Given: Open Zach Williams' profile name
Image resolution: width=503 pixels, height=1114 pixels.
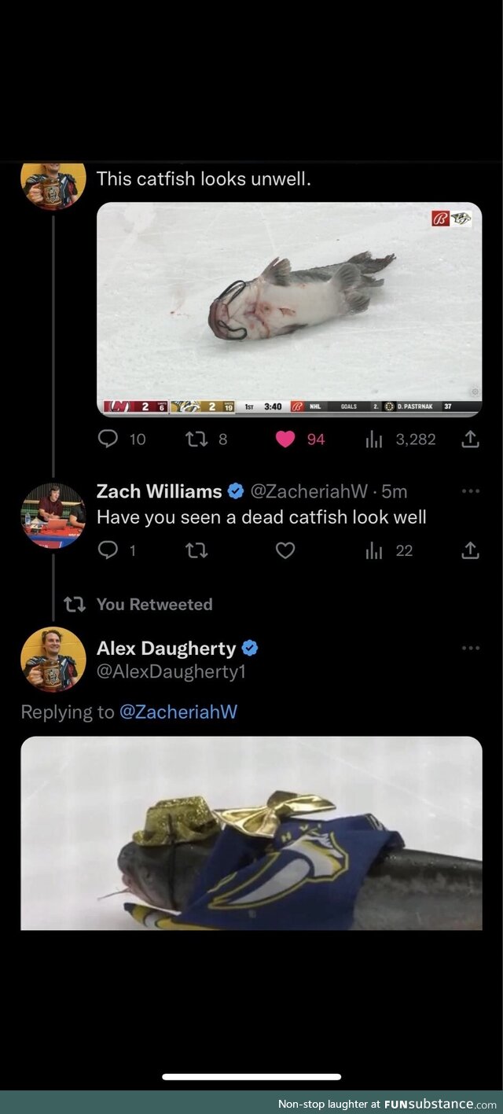Looking at the screenshot, I should [159, 491].
